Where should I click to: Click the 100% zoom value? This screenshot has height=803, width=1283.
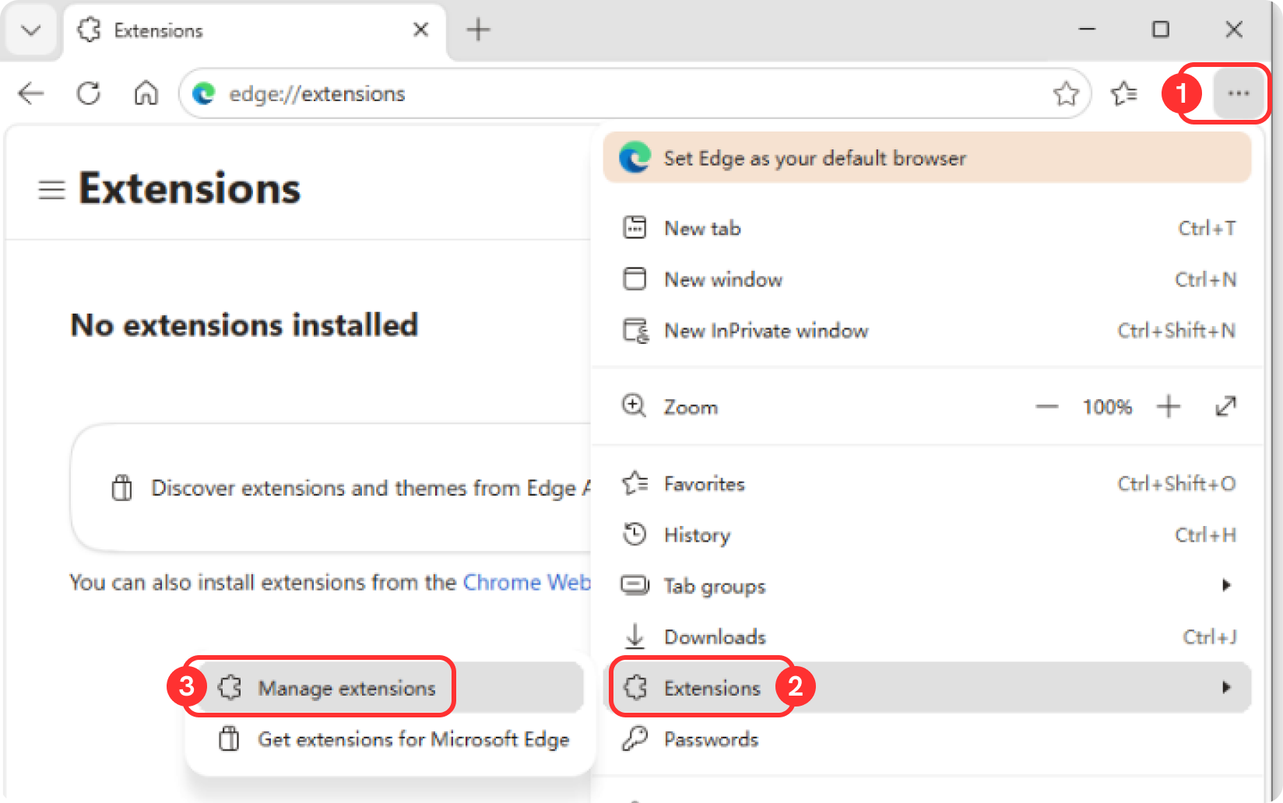(1107, 407)
